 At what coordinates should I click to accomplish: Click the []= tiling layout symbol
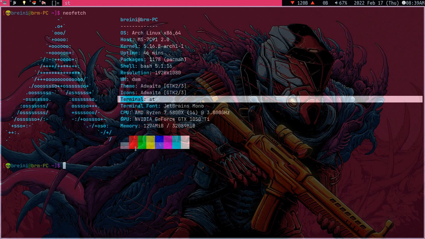[55, 3]
